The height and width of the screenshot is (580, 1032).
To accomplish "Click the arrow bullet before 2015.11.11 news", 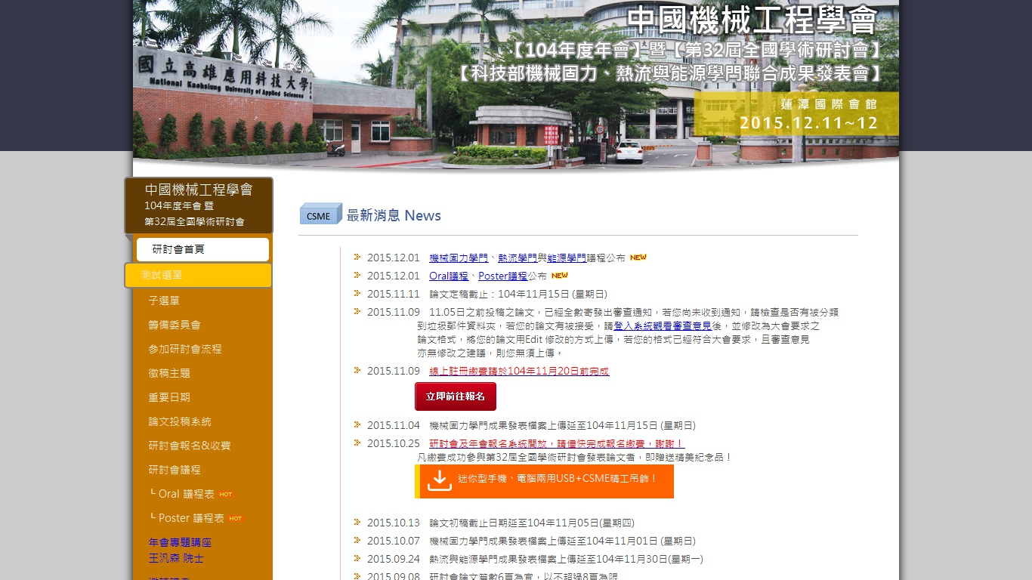I will (x=357, y=293).
